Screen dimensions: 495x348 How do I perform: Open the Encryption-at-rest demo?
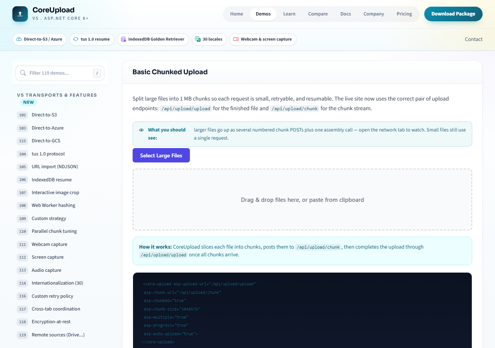[60, 322]
